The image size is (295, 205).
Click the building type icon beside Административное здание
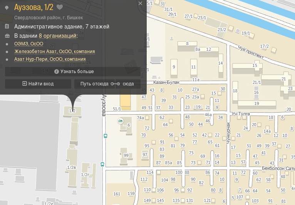tap(7, 27)
